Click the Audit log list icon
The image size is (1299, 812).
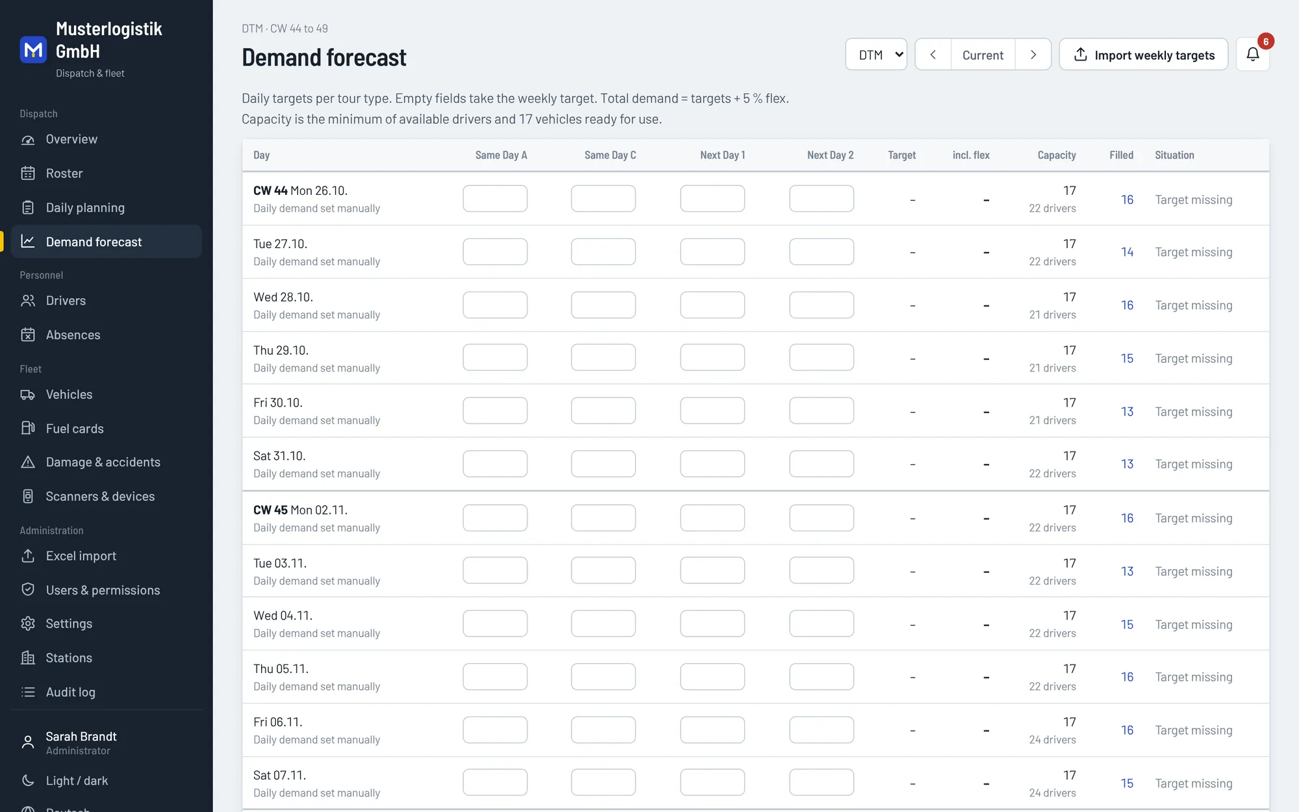click(x=28, y=692)
